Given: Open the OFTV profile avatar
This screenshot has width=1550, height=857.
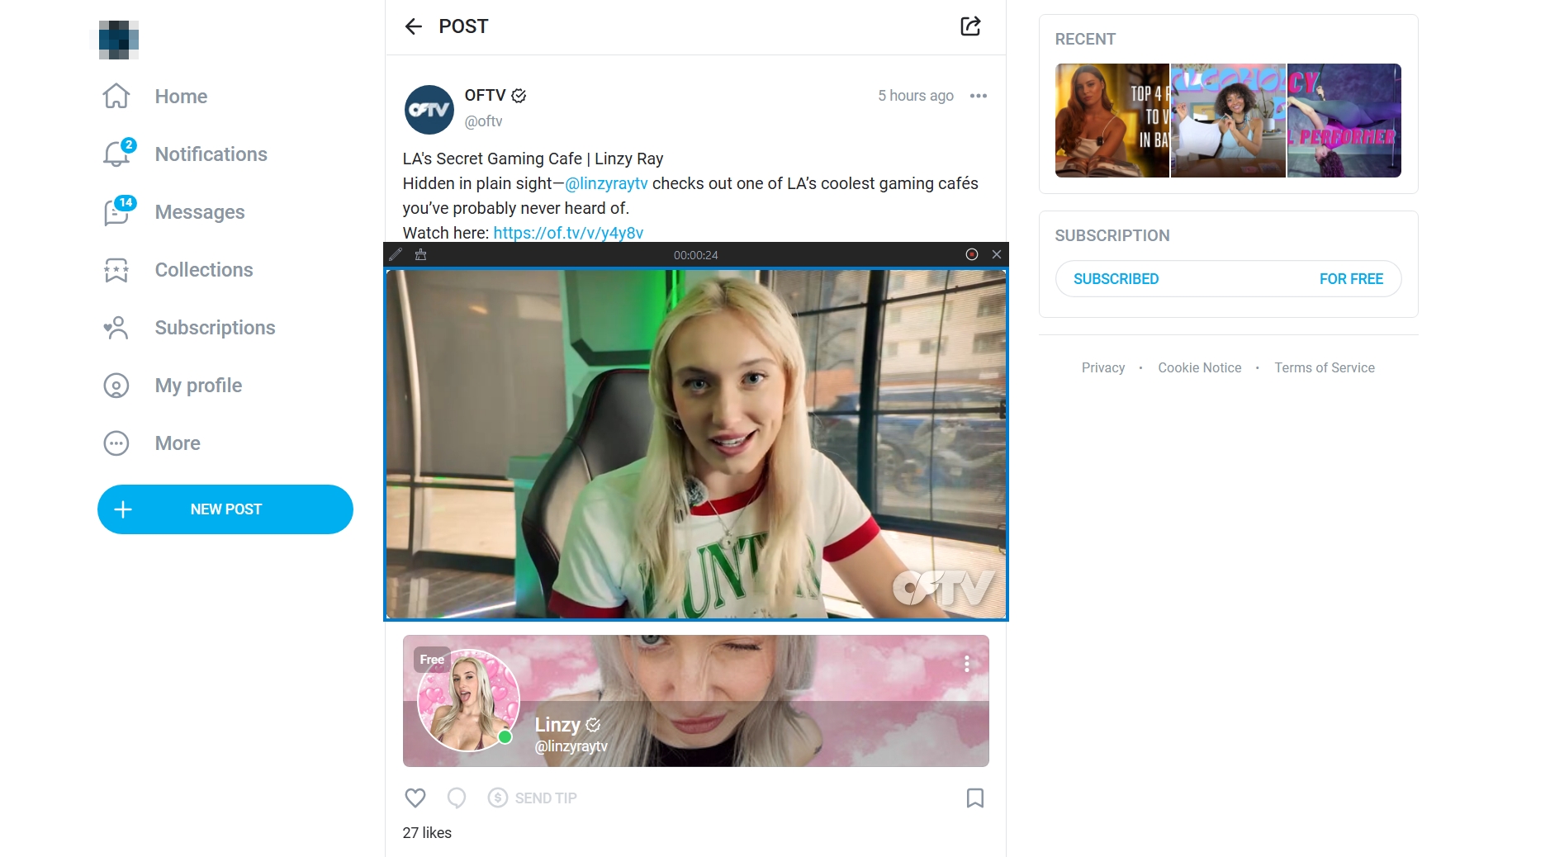Looking at the screenshot, I should (x=429, y=109).
